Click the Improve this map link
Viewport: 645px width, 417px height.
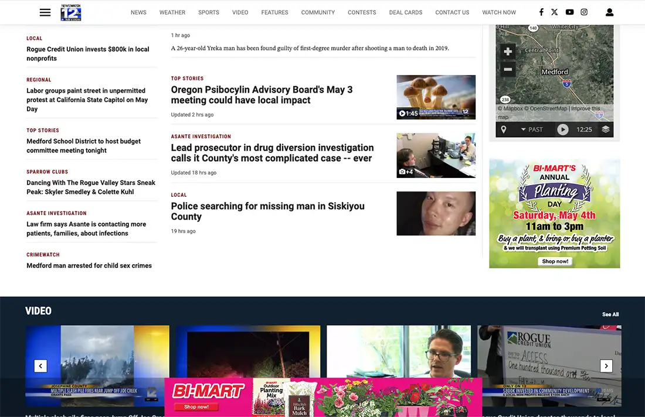coord(549,112)
